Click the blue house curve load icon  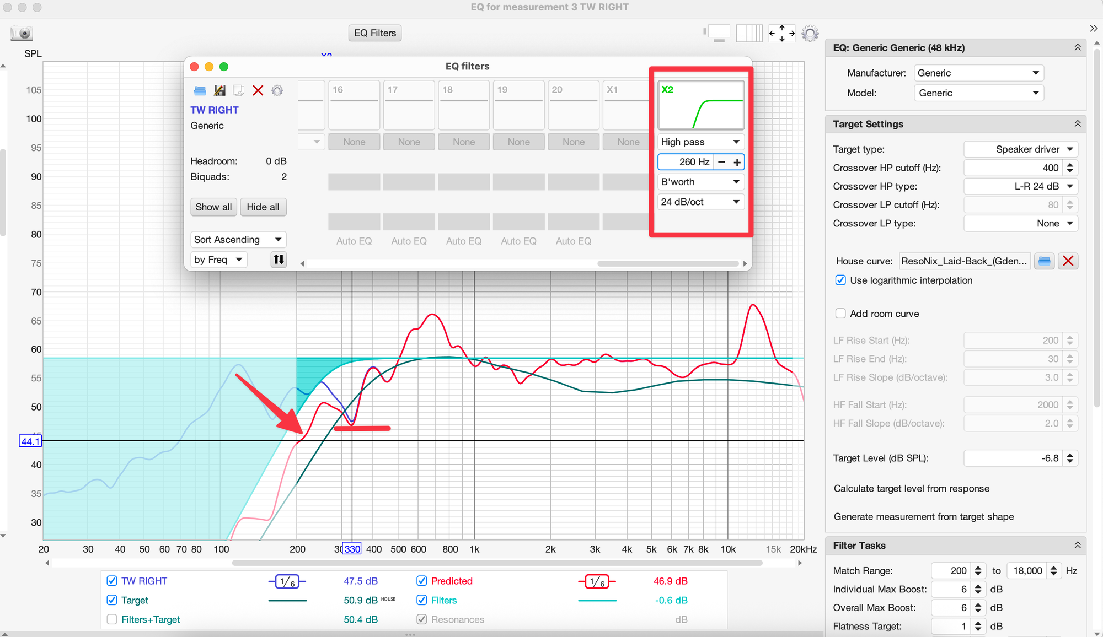[x=1044, y=261]
